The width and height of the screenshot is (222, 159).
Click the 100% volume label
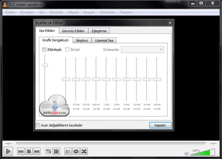point(196,150)
